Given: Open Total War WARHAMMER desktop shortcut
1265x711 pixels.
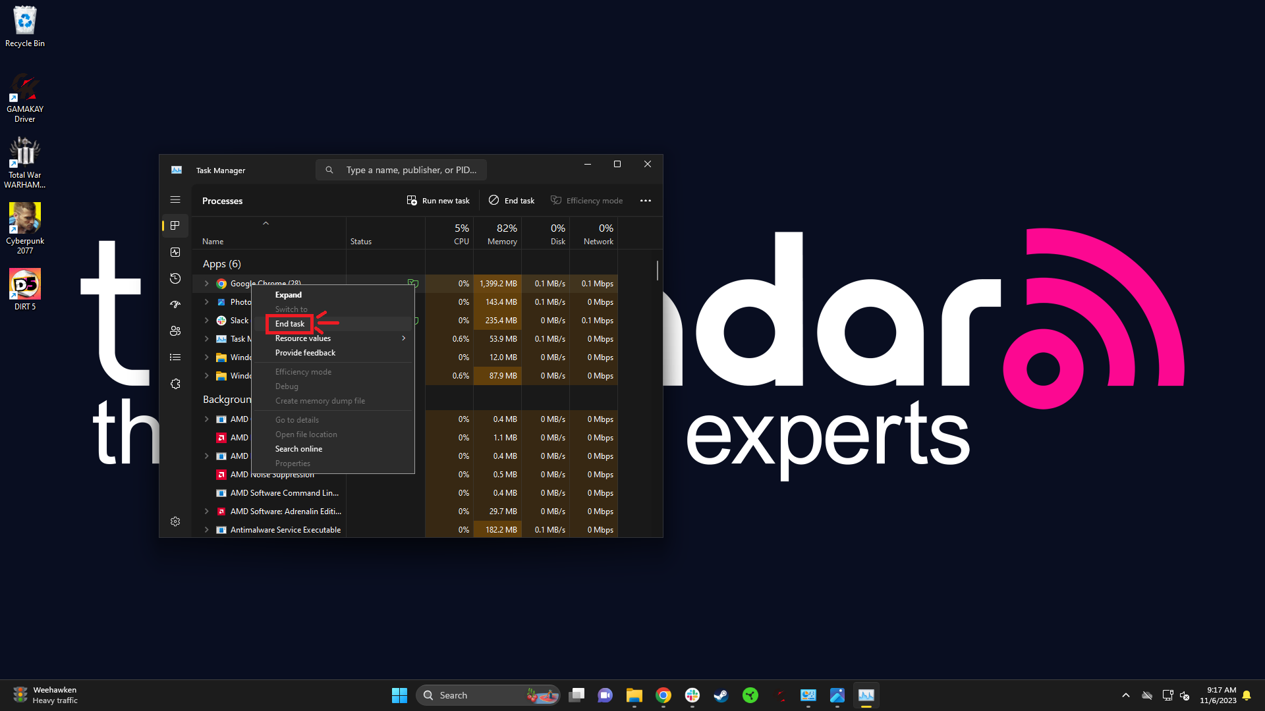Looking at the screenshot, I should pyautogui.click(x=25, y=163).
